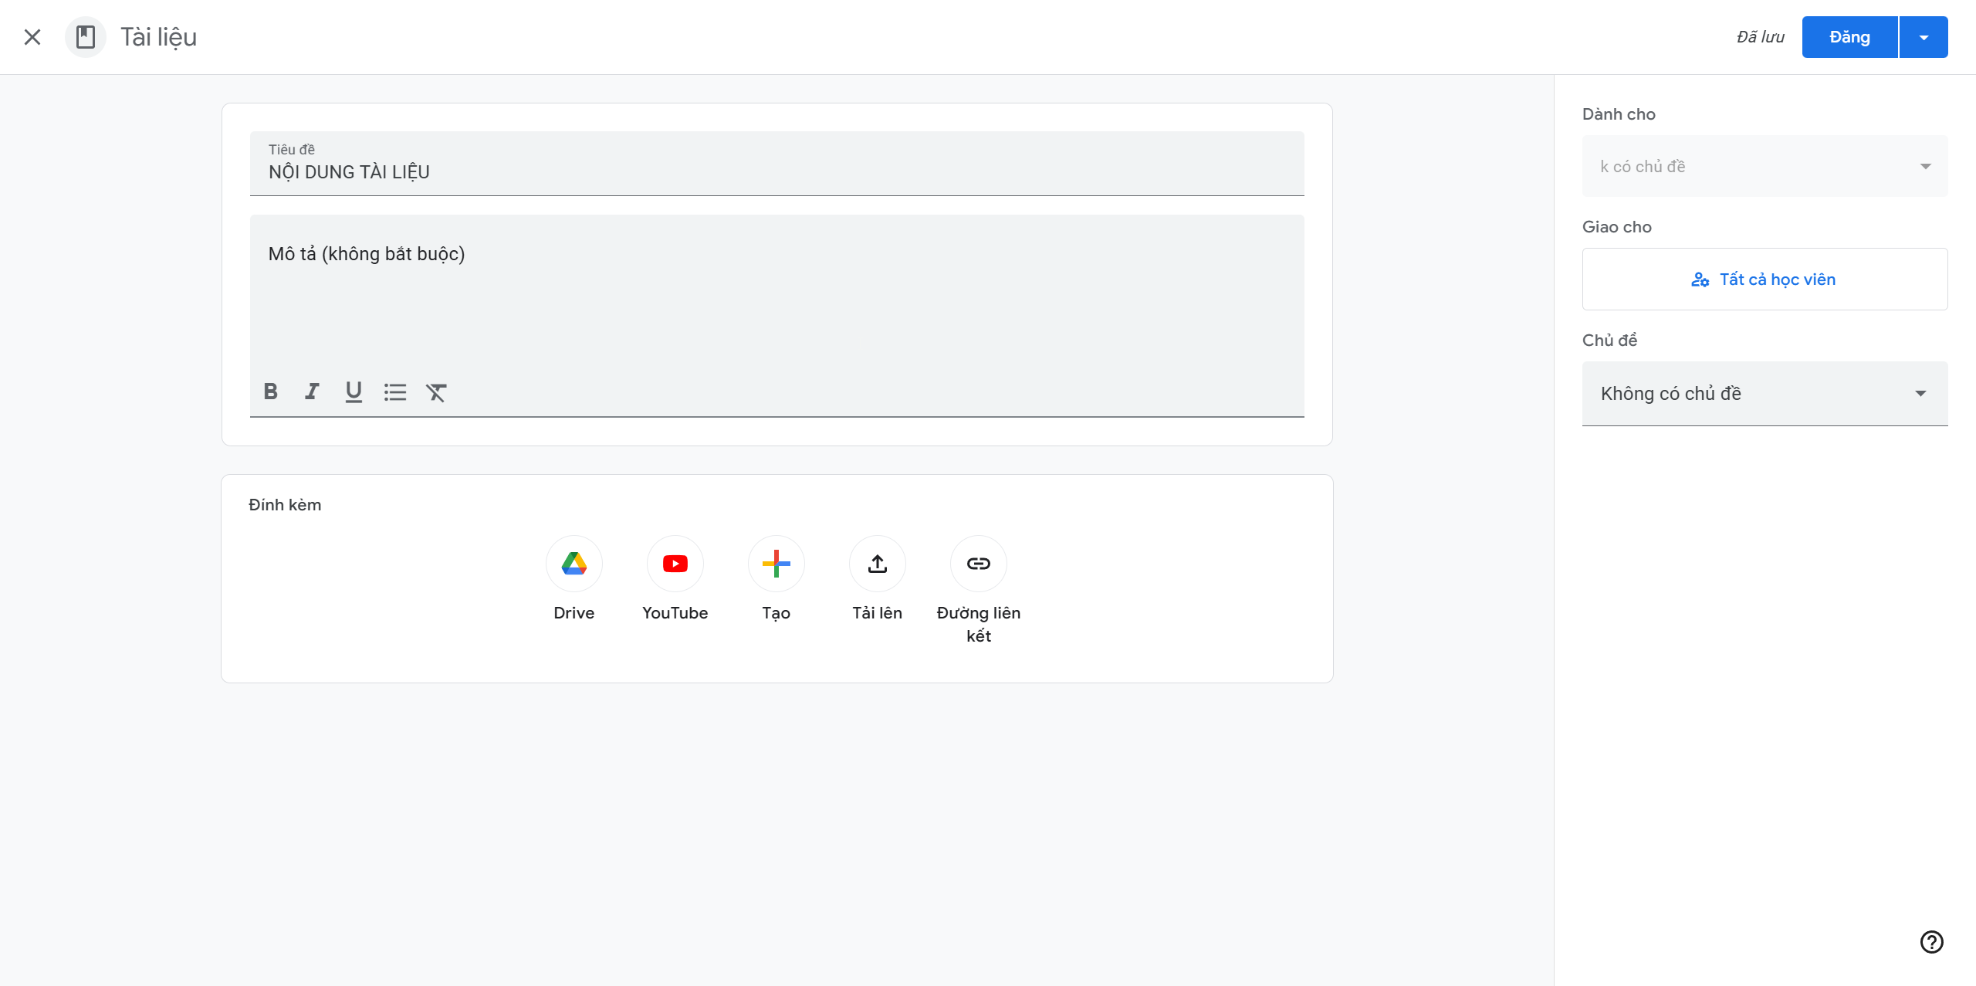Image resolution: width=1976 pixels, height=986 pixels.
Task: Expand the arrow beside the Đăng button
Action: click(x=1924, y=37)
